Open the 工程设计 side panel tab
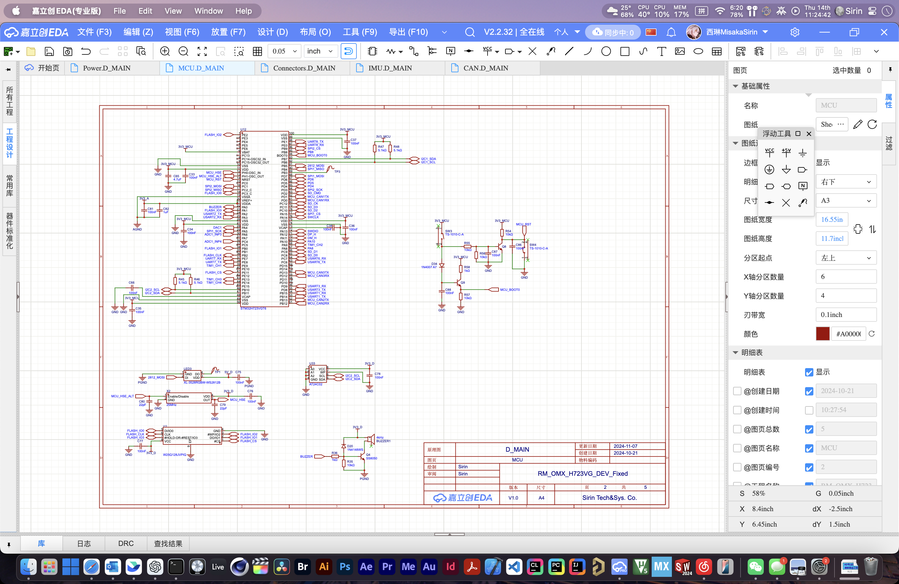This screenshot has height=584, width=899. tap(10, 143)
